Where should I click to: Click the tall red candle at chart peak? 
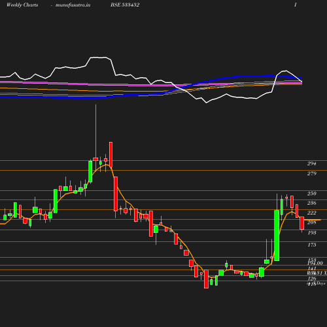(111, 154)
